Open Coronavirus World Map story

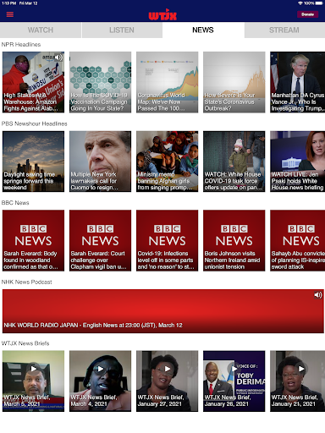pos(167,82)
